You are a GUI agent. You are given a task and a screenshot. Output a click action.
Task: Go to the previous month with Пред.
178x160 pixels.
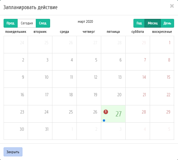(x=11, y=23)
